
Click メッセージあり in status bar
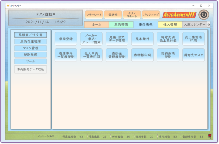(46, 136)
